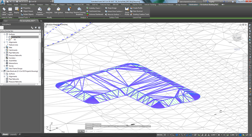Open the Prospector vertical tab in Toolspace
Image resolution: width=252 pixels, height=137 pixels.
(43, 34)
